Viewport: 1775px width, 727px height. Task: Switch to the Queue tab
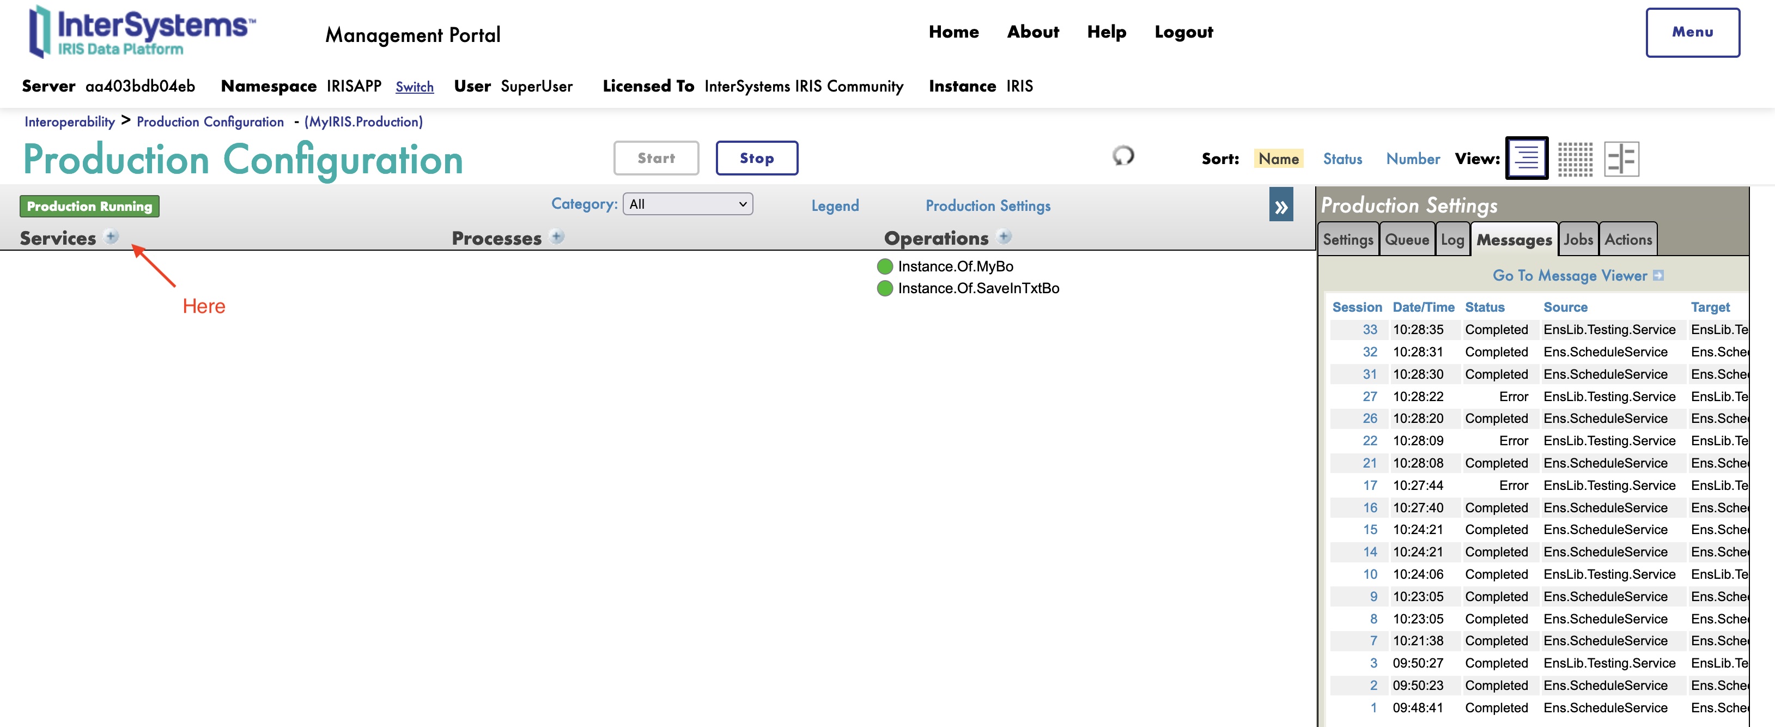[x=1406, y=239]
